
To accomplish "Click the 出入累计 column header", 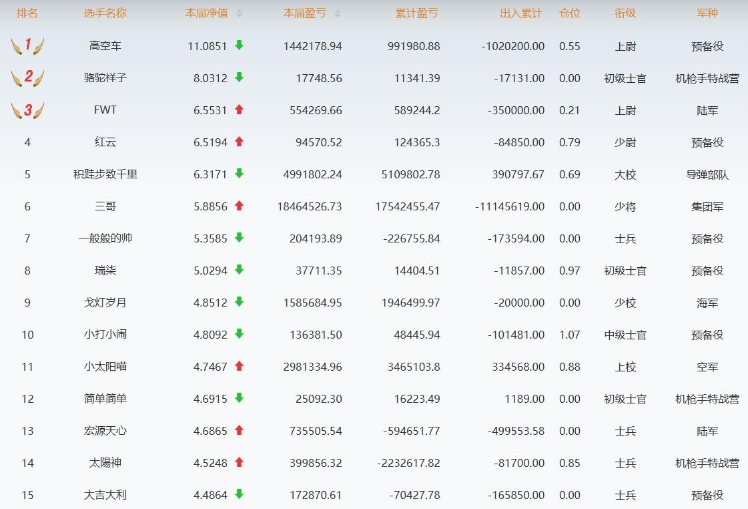I will (521, 13).
